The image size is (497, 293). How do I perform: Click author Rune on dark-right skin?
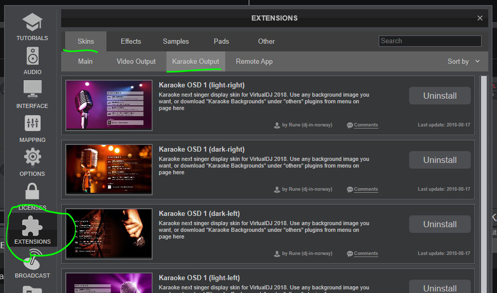(x=307, y=189)
